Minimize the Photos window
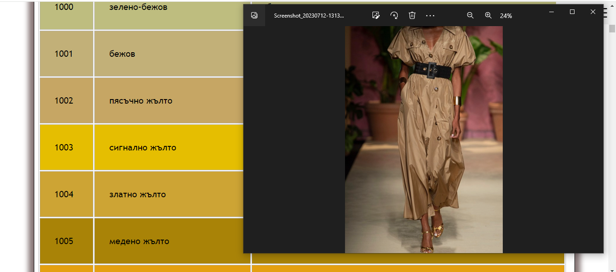Image resolution: width=616 pixels, height=272 pixels. coord(552,12)
